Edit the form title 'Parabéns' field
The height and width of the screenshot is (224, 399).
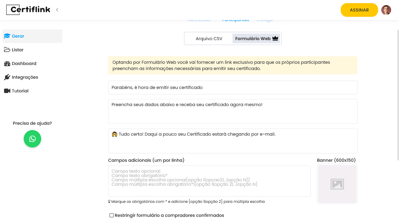233,87
